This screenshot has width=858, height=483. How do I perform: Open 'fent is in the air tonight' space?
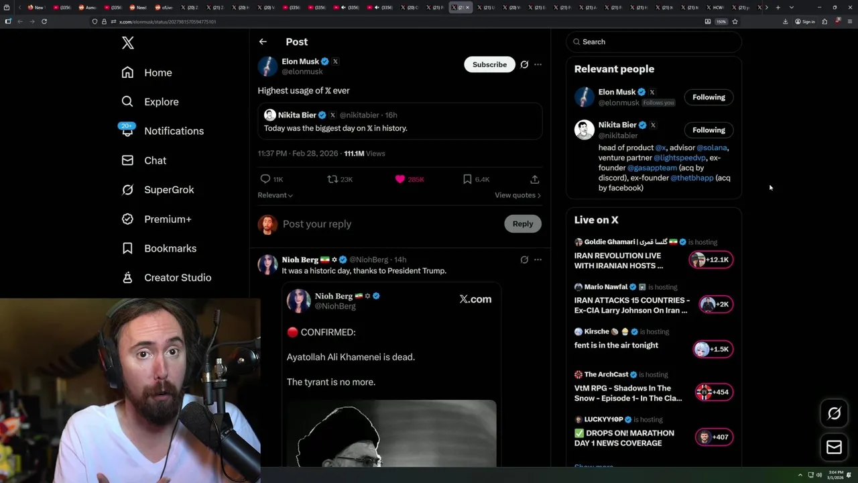616,345
